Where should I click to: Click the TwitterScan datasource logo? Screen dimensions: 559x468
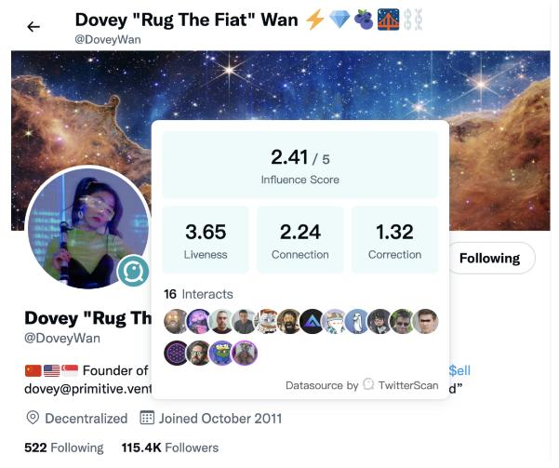pyautogui.click(x=368, y=384)
